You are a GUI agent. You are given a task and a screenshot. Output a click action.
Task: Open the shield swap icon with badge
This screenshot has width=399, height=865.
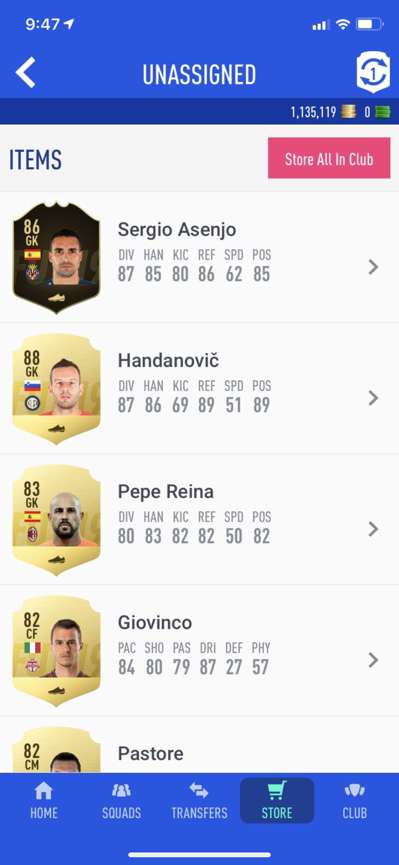[373, 72]
